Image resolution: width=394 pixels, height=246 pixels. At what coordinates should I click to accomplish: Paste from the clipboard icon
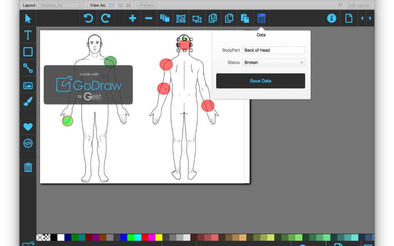coord(245,18)
